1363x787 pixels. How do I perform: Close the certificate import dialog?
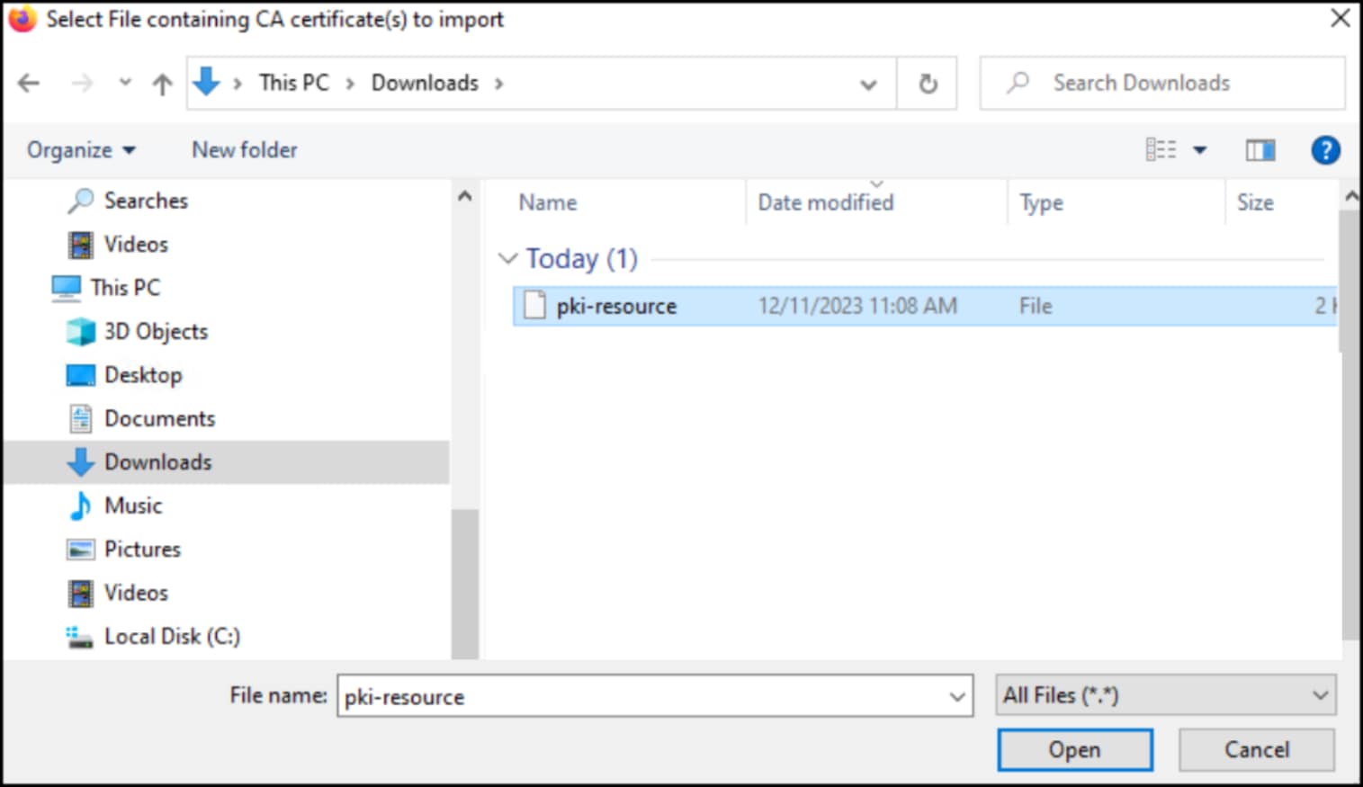point(1340,18)
